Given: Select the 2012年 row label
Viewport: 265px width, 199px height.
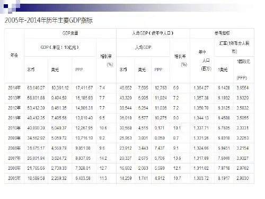Looking at the screenshot, I should pyautogui.click(x=14, y=108).
